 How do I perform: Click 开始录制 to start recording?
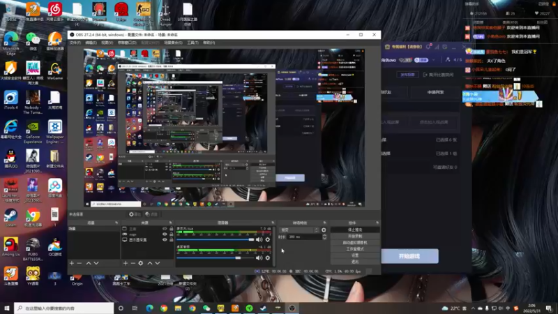click(x=355, y=237)
